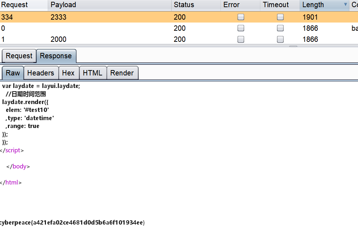
Task: Click length 1866 in request 0 row
Action: 310,28
